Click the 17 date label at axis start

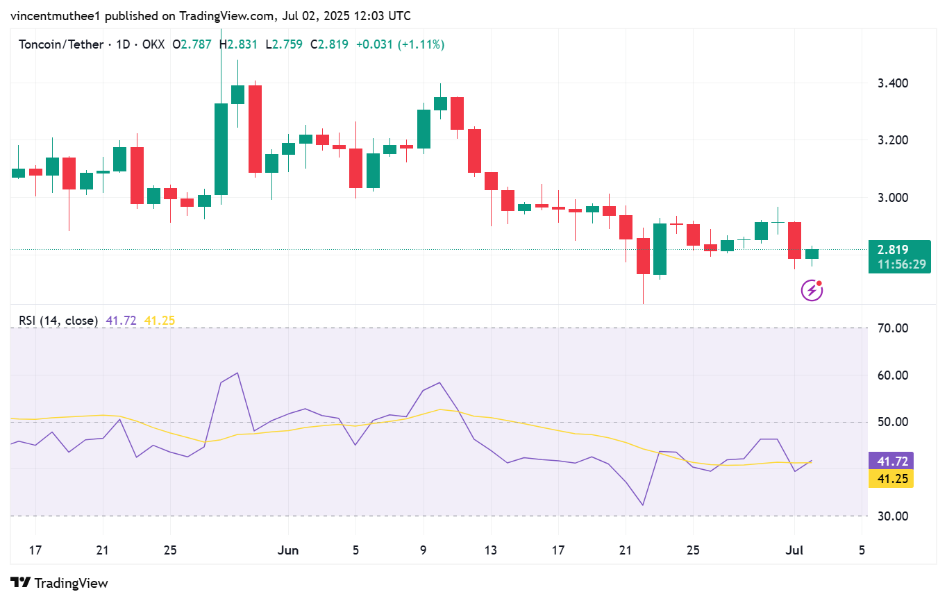[x=35, y=550]
